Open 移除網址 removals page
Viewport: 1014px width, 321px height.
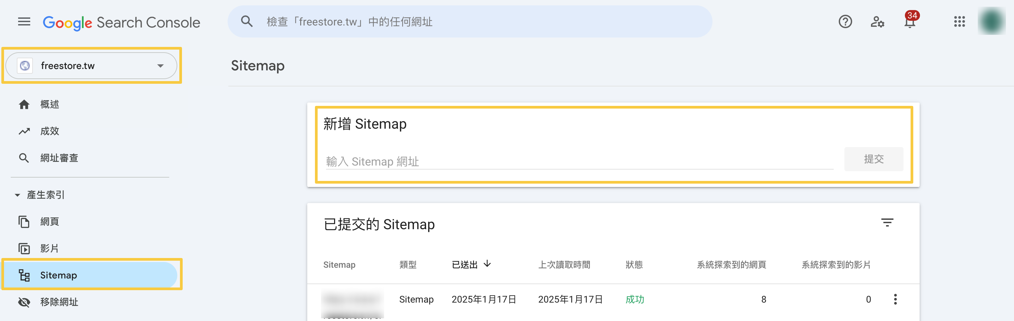coord(59,302)
